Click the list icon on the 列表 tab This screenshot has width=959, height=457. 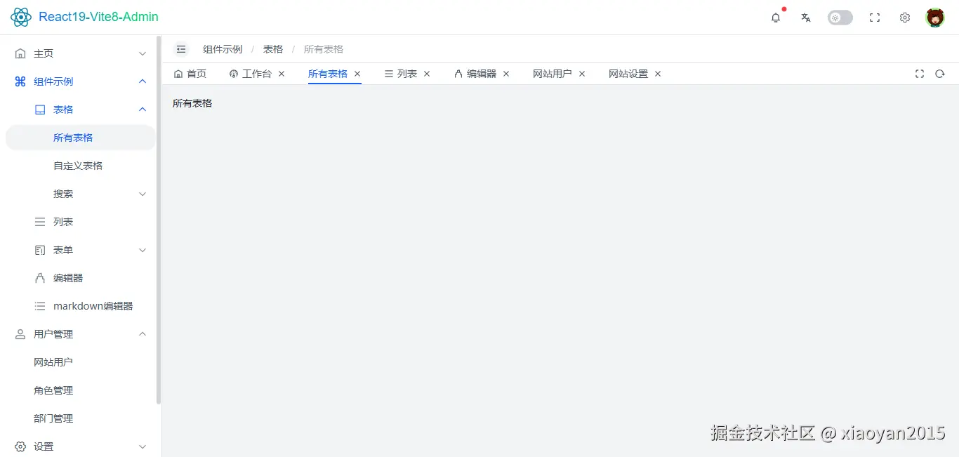tap(389, 74)
